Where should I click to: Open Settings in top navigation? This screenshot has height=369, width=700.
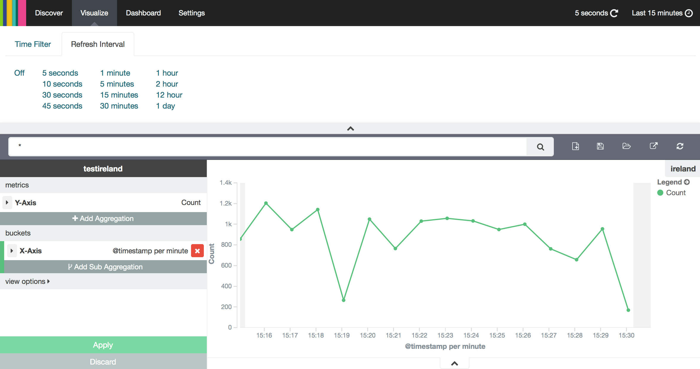pos(192,13)
